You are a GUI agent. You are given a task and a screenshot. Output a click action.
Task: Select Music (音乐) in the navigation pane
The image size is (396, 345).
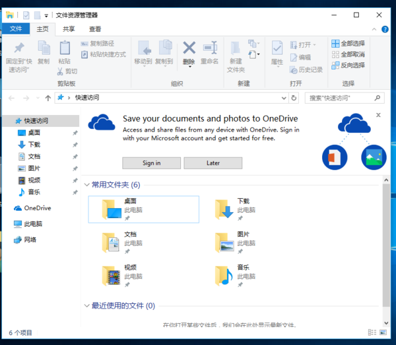click(x=41, y=192)
